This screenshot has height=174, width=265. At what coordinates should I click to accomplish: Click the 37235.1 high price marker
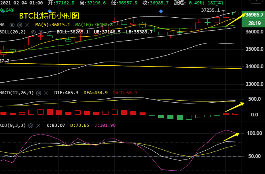[x=210, y=10]
